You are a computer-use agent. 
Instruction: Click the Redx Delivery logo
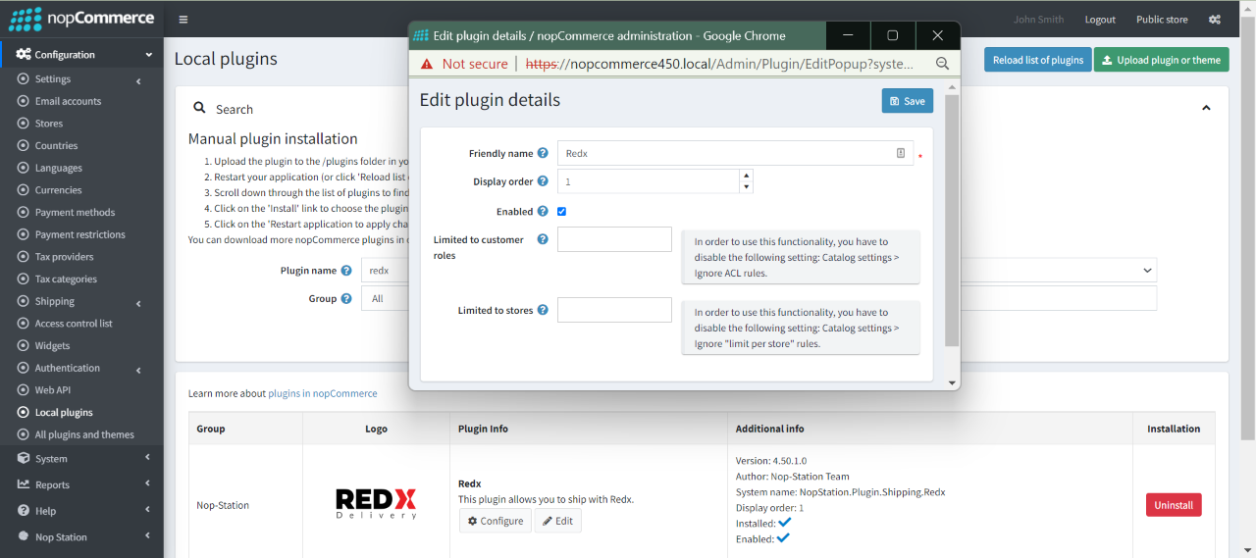coord(376,504)
